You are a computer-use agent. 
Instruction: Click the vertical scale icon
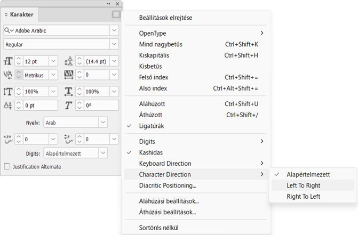[x=8, y=92]
